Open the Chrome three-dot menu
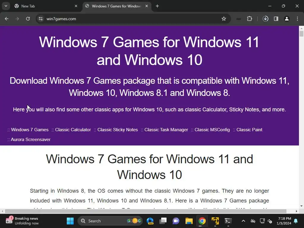The height and width of the screenshot is (228, 304). (x=297, y=19)
